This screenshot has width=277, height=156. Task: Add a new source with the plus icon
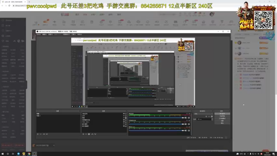click(x=83, y=134)
